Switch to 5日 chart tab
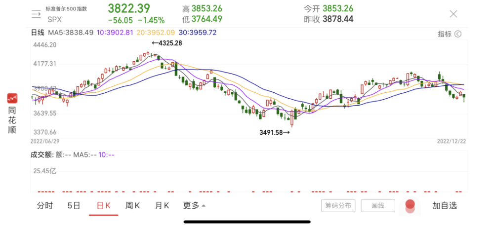494x228 pixels. (74, 206)
